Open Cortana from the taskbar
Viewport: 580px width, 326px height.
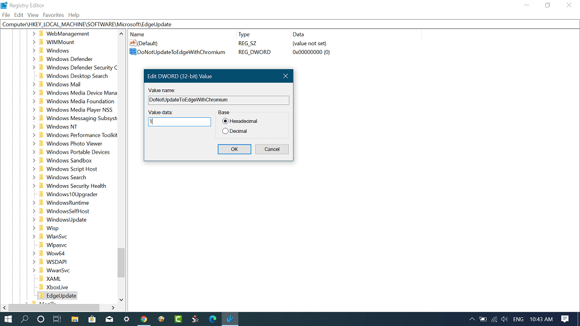(41, 319)
